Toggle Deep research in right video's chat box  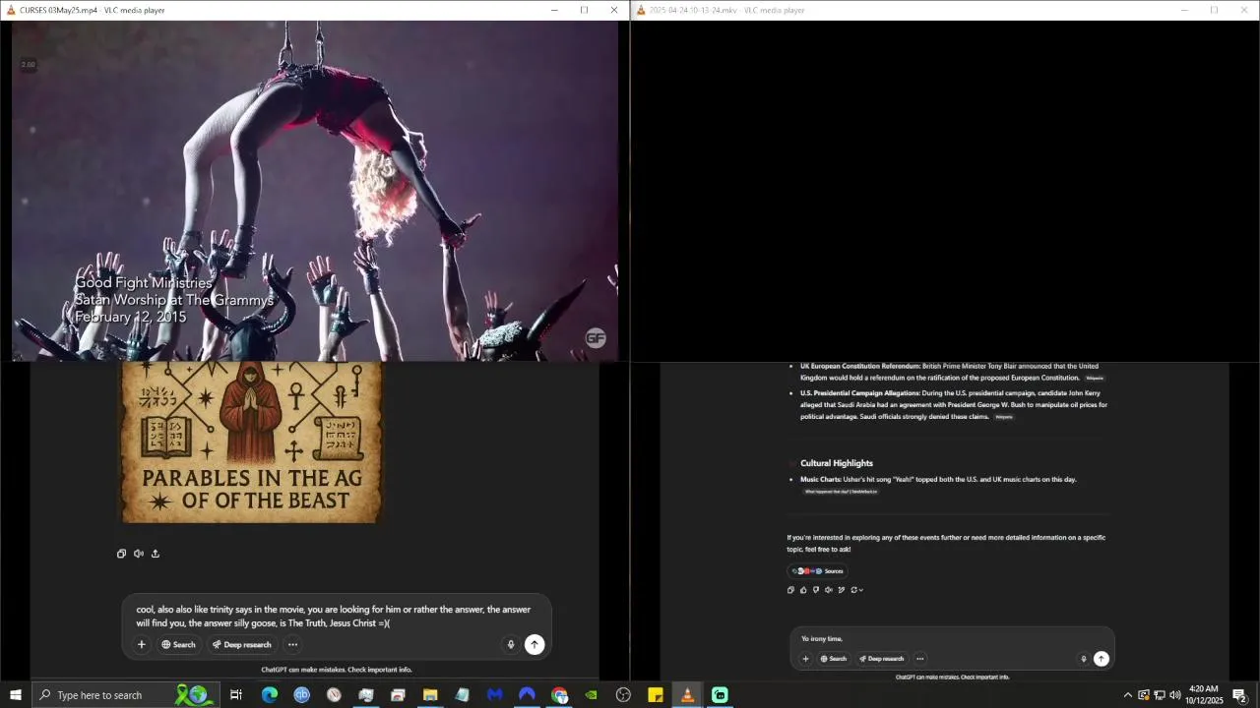point(881,659)
